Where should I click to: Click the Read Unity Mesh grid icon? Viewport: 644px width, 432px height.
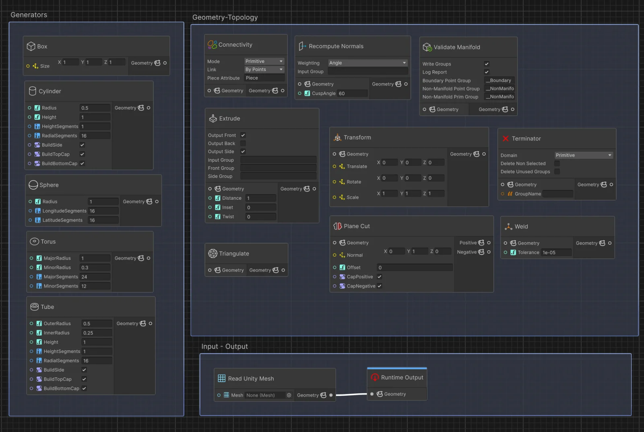[x=222, y=379]
